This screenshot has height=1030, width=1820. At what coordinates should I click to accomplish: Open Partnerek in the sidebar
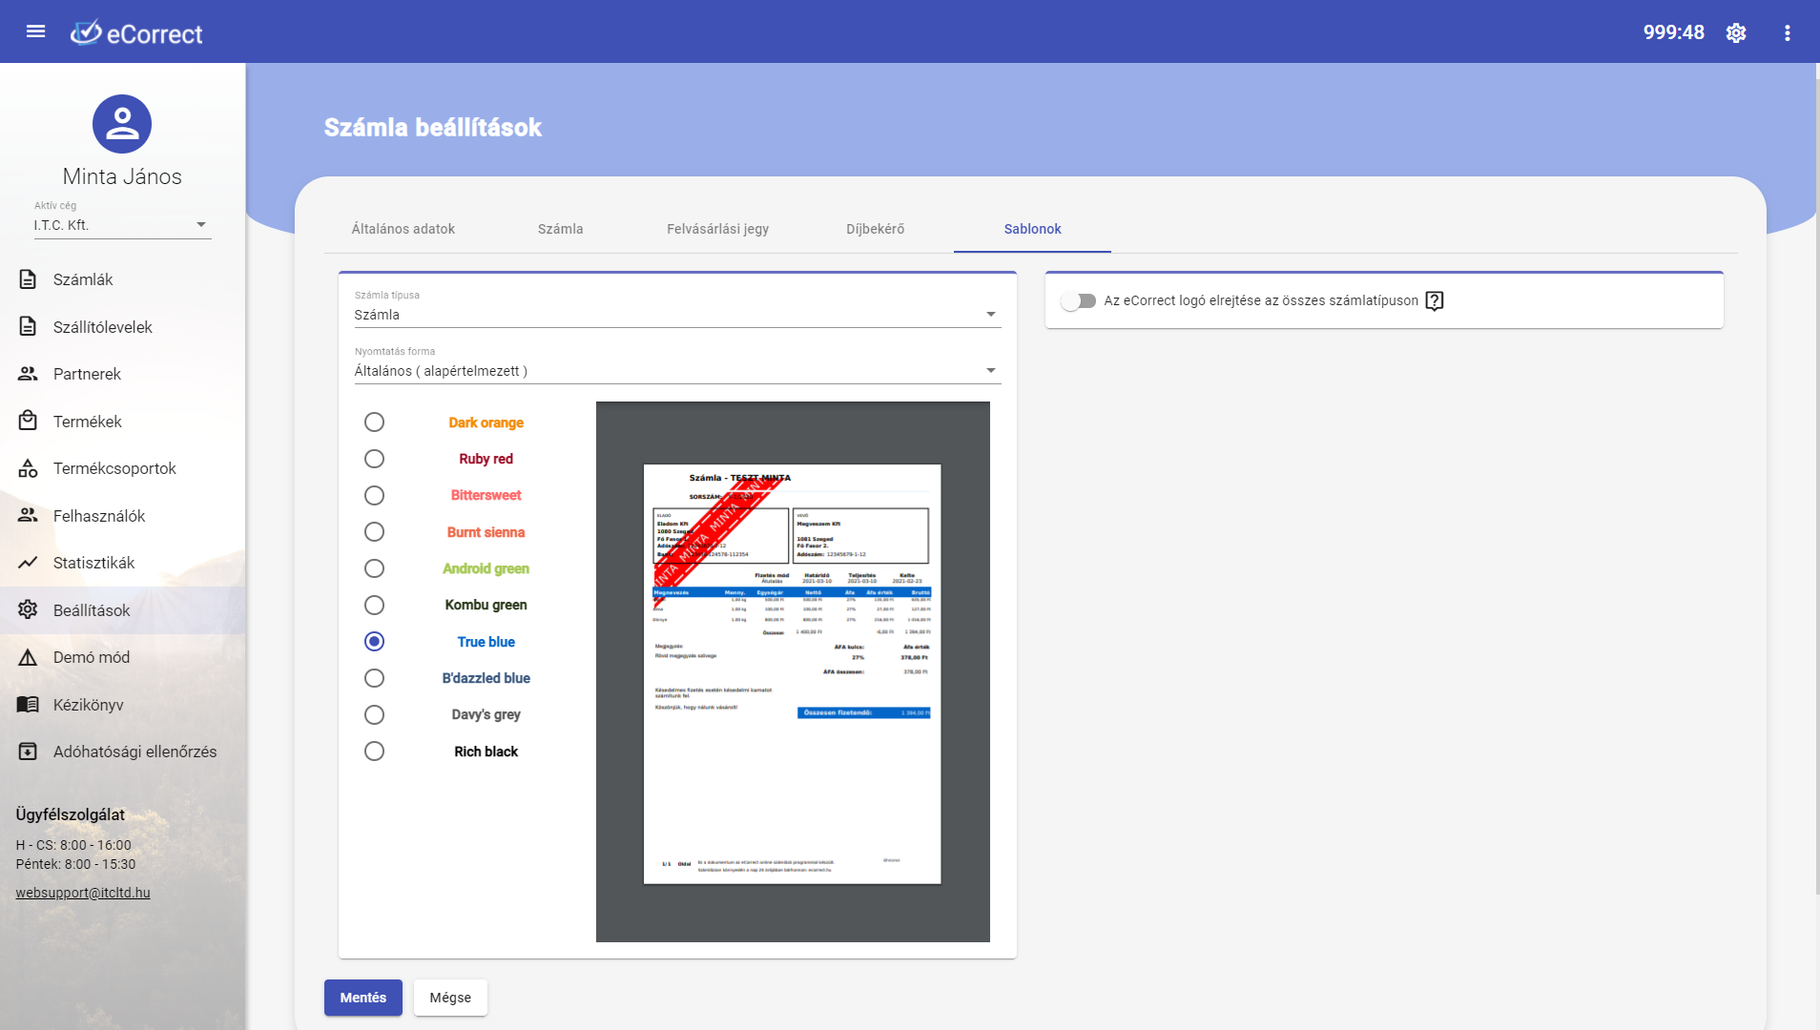tap(122, 374)
